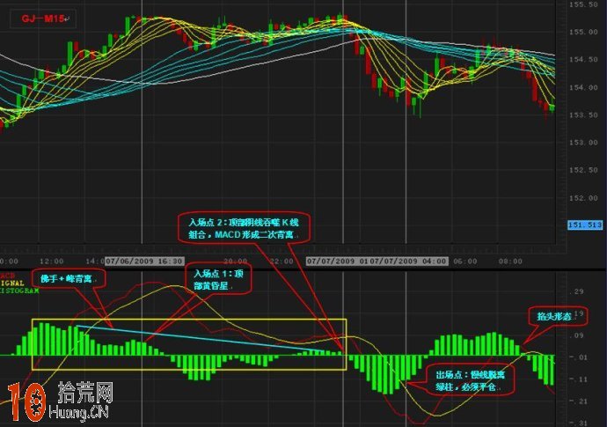The height and width of the screenshot is (427, 607).
Task: Click the 22:00 time axis label
Action: tap(281, 261)
